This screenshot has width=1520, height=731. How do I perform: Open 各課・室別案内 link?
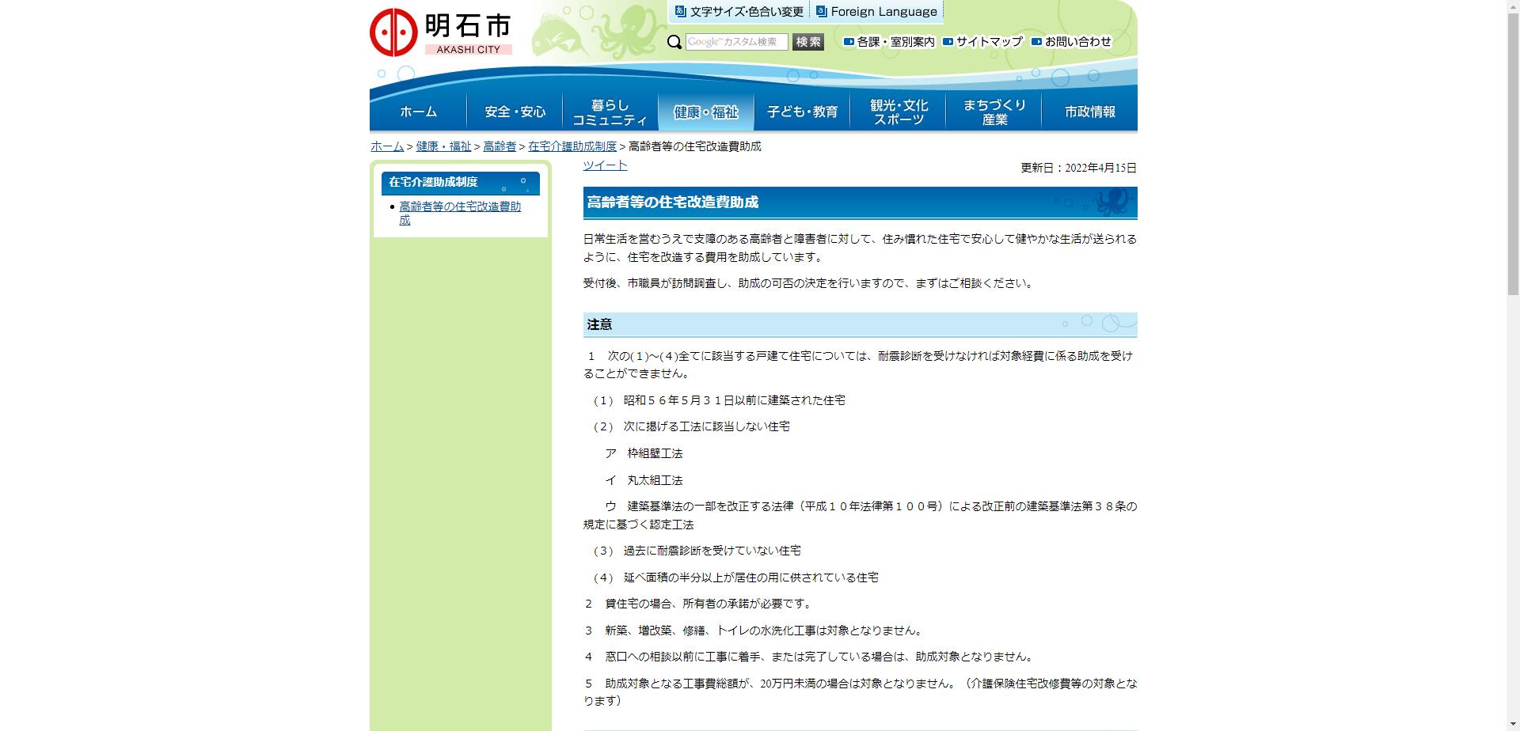889,42
